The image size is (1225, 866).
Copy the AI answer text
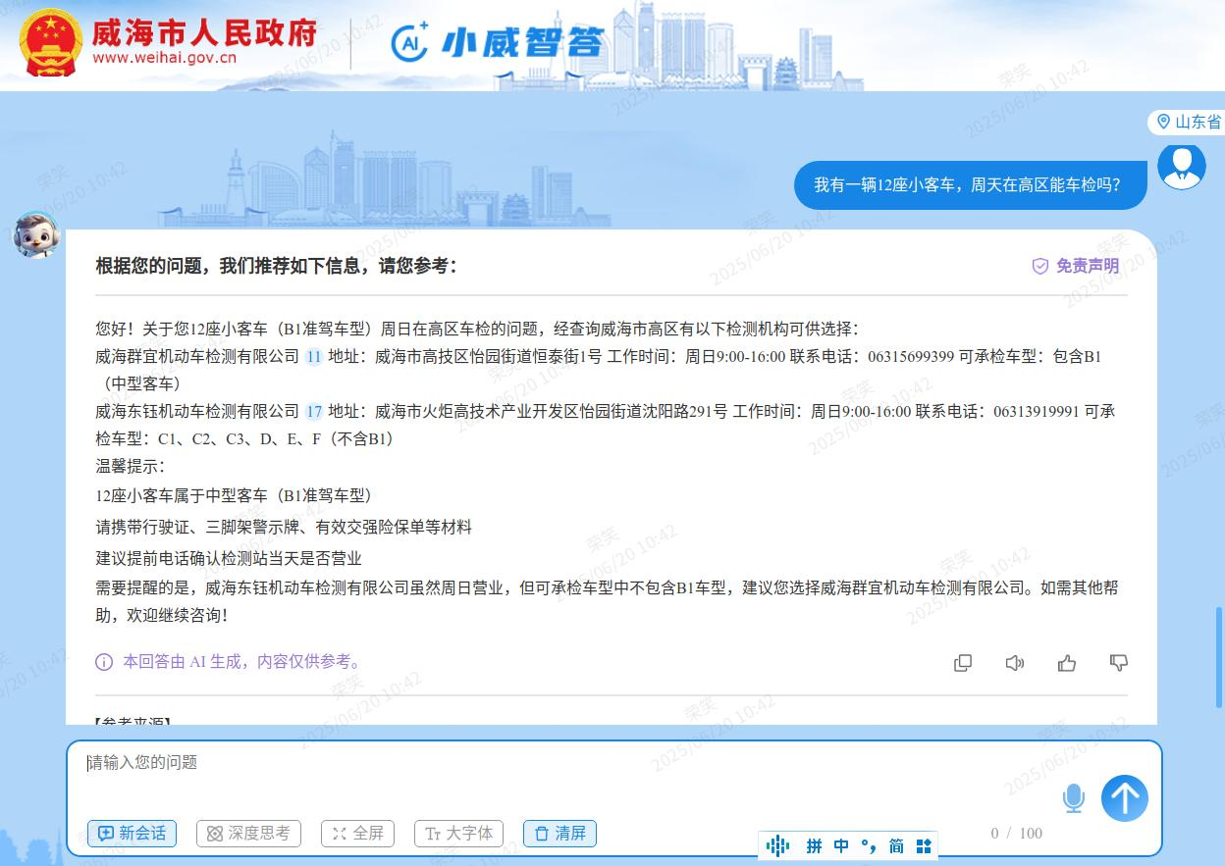pos(963,663)
